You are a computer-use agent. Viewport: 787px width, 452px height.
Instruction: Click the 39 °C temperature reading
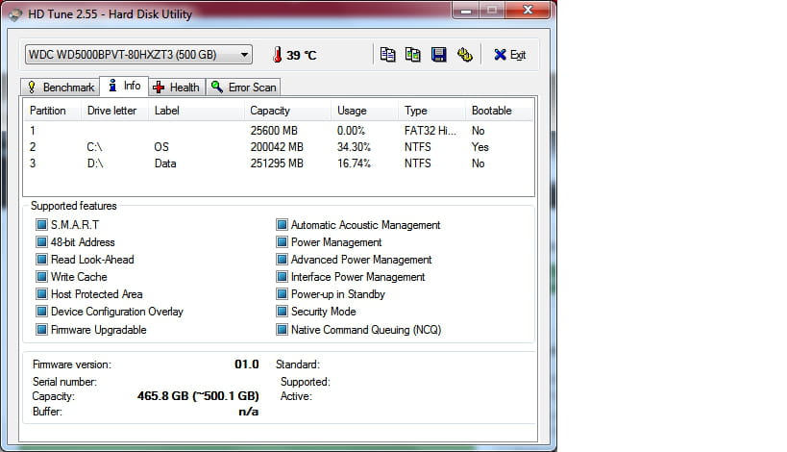[302, 55]
